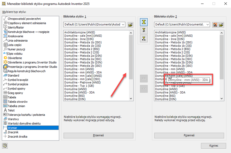Choose Identyfikator in the style list

point(16,27)
